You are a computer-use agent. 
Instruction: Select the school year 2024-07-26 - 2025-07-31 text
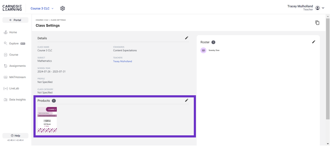click(x=51, y=72)
